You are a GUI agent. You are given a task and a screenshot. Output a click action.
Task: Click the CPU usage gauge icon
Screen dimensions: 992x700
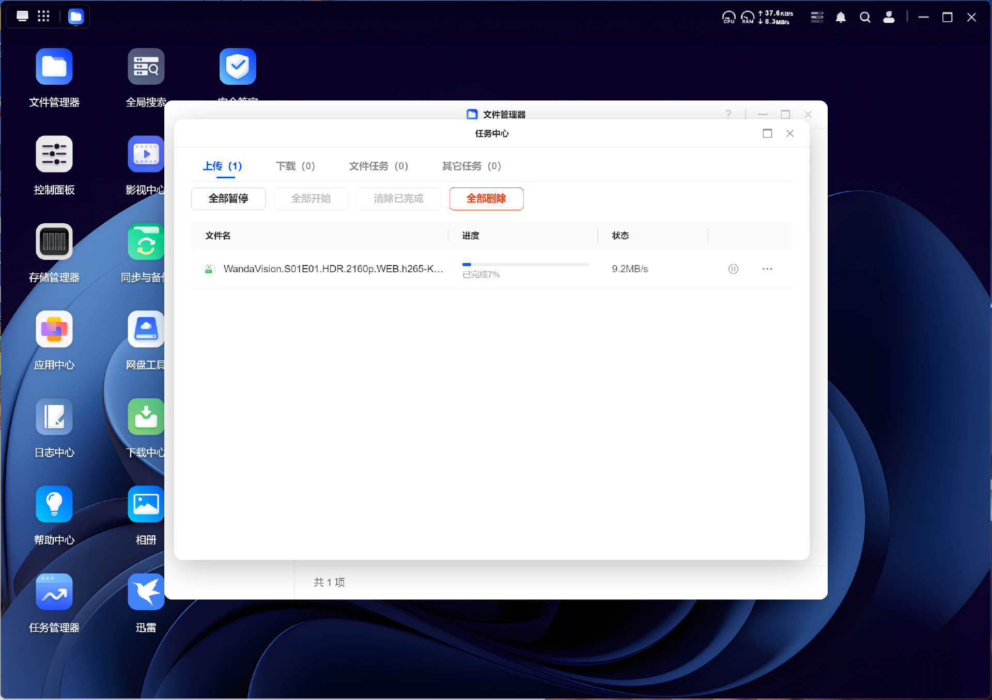tap(729, 18)
